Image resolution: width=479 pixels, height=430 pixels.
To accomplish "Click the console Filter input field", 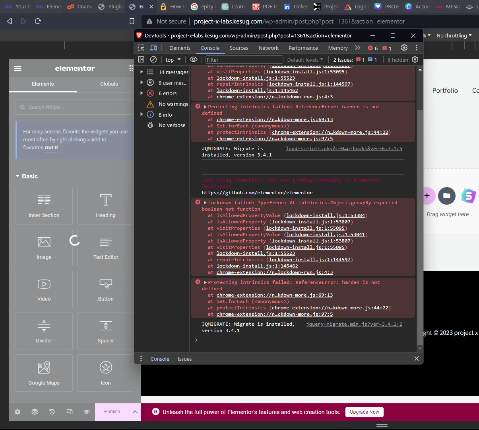I will pos(243,60).
